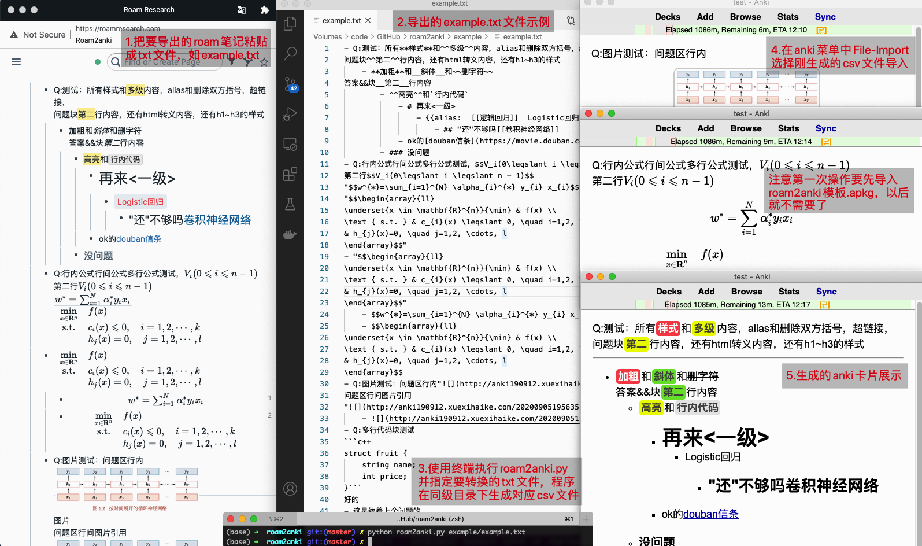
Task: Click Browse in the top Anki window
Action: point(746,17)
